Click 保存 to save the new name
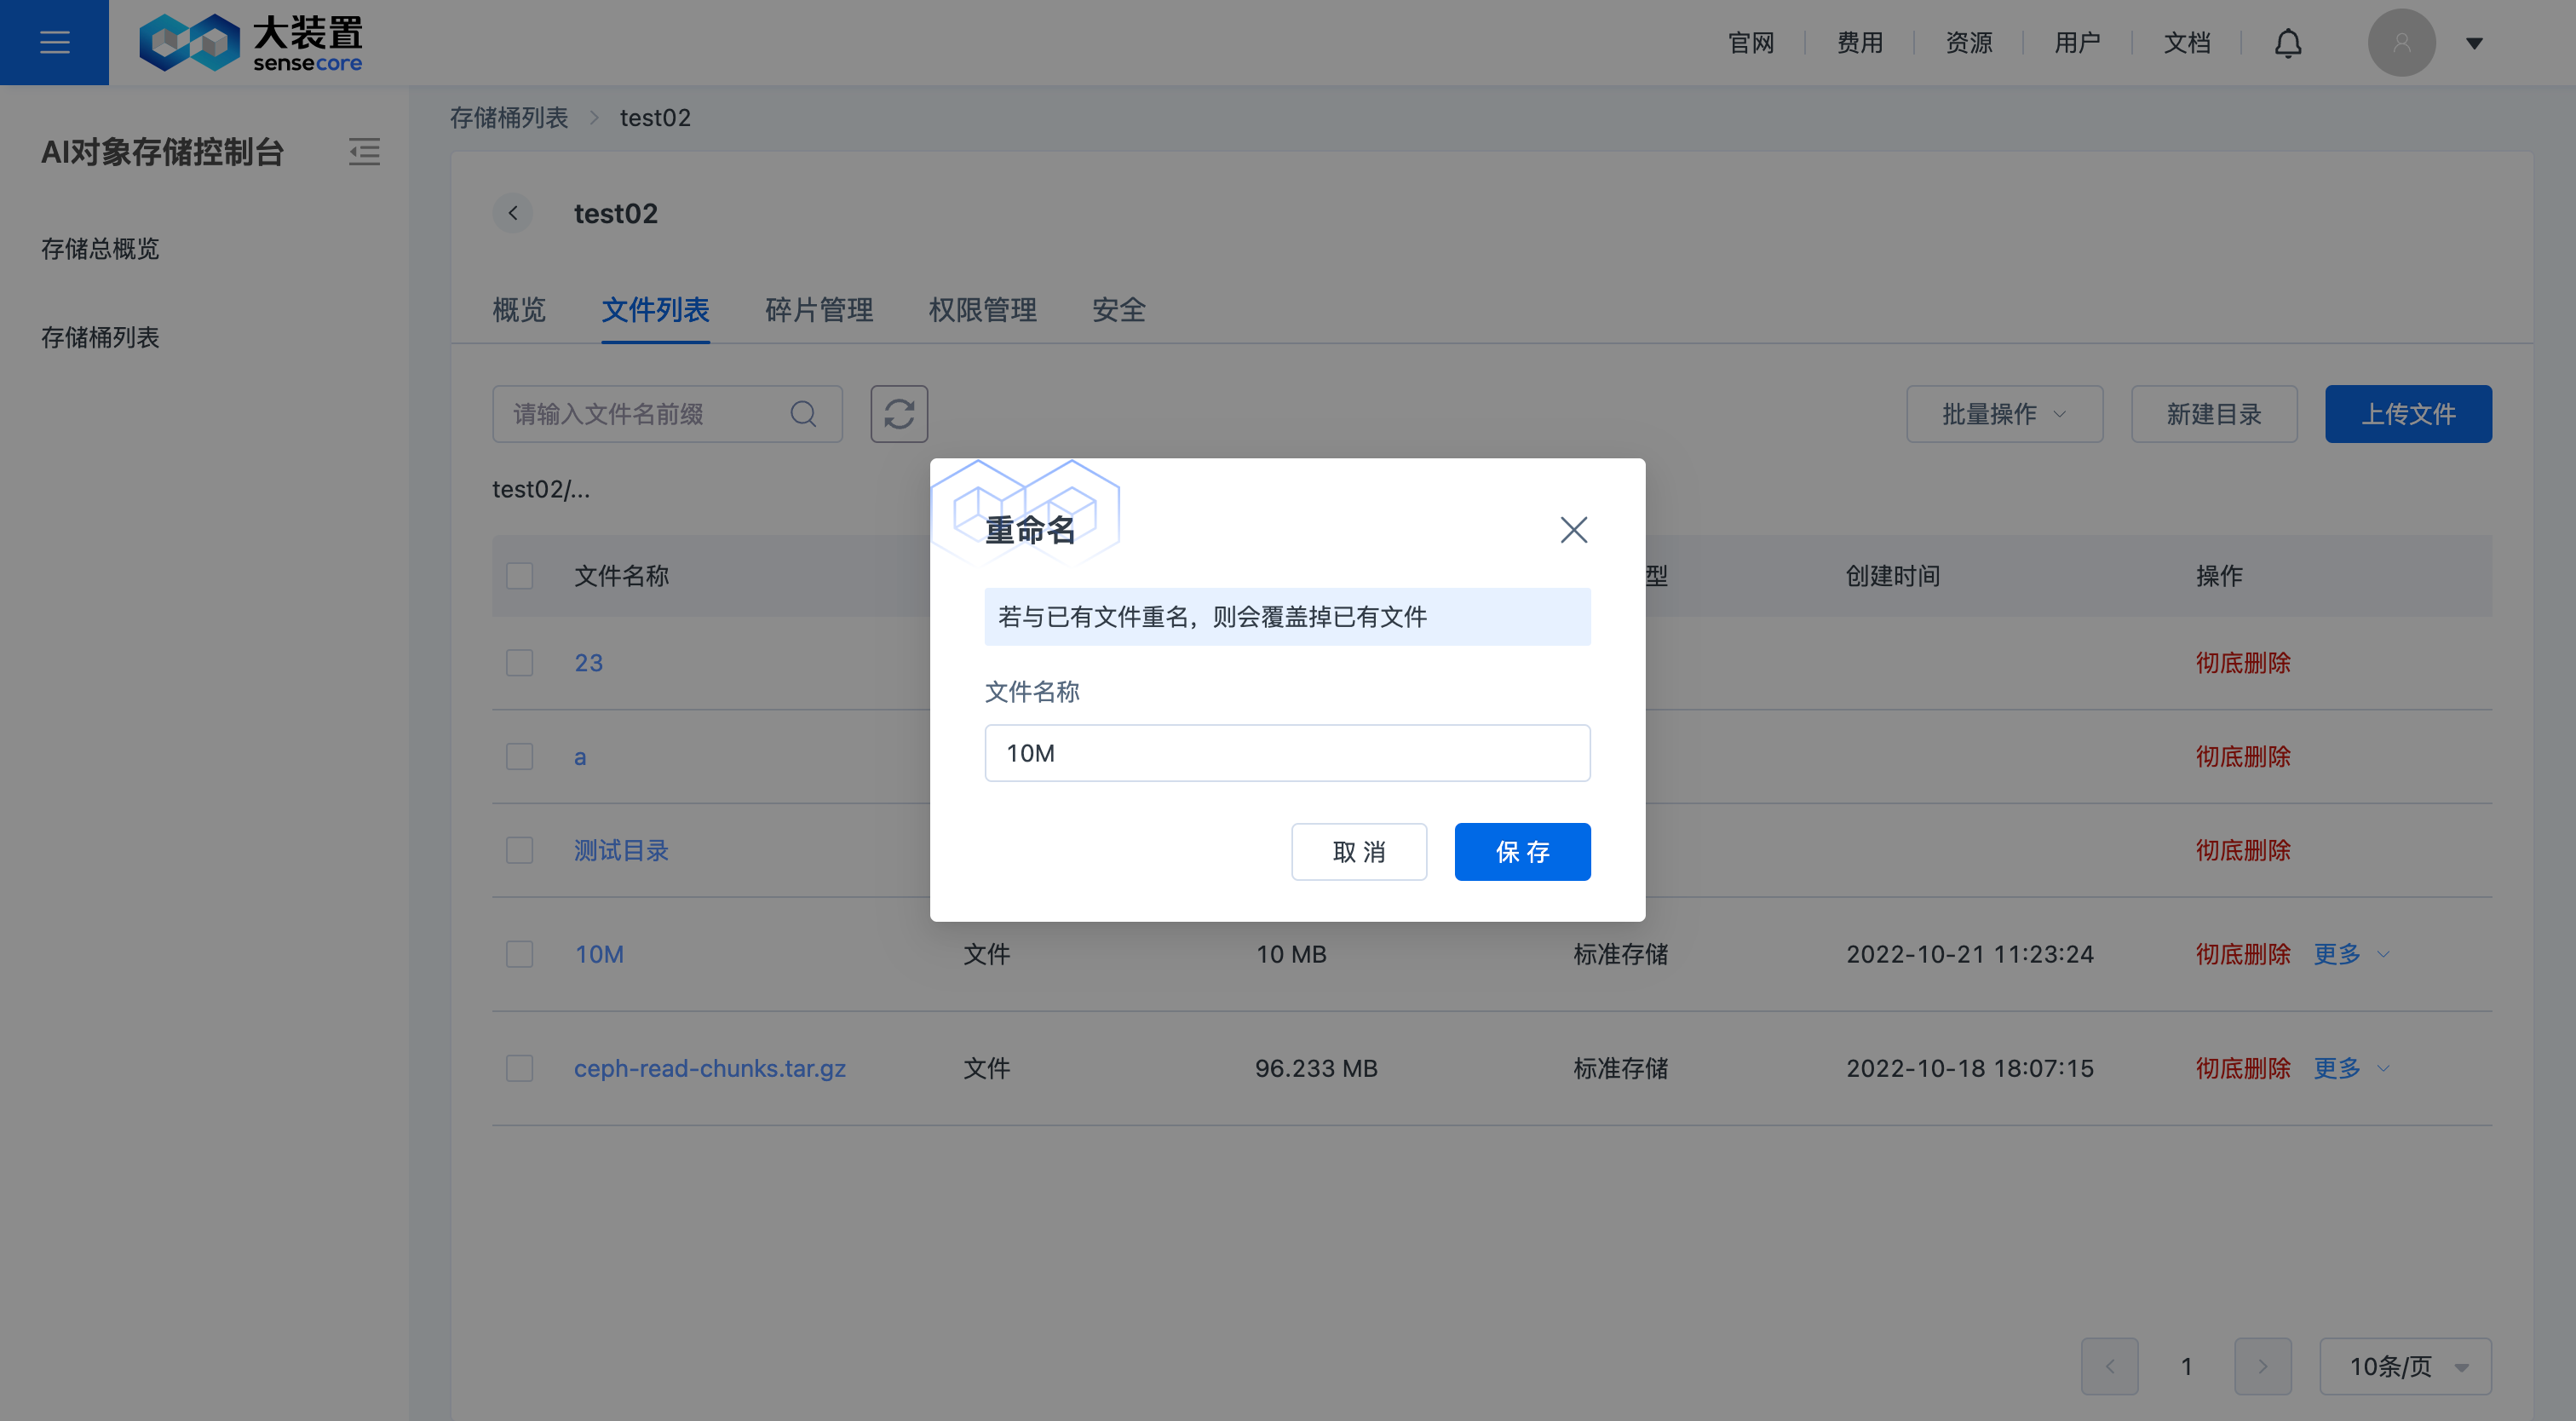2576x1421 pixels. click(1522, 852)
